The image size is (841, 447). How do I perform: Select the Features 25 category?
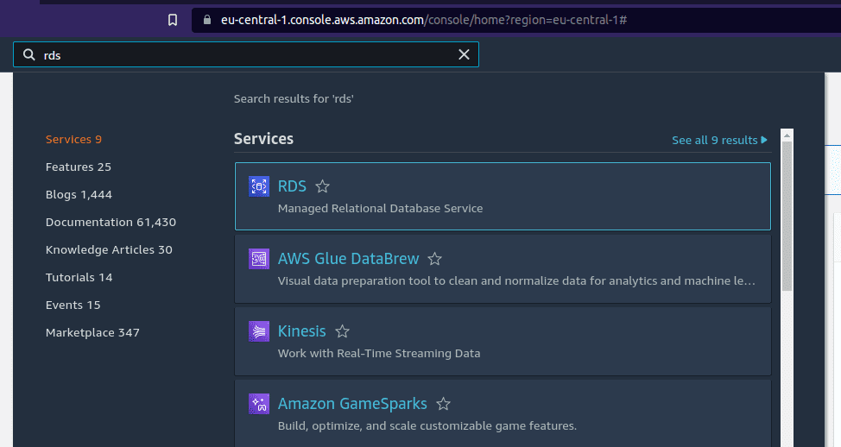79,167
